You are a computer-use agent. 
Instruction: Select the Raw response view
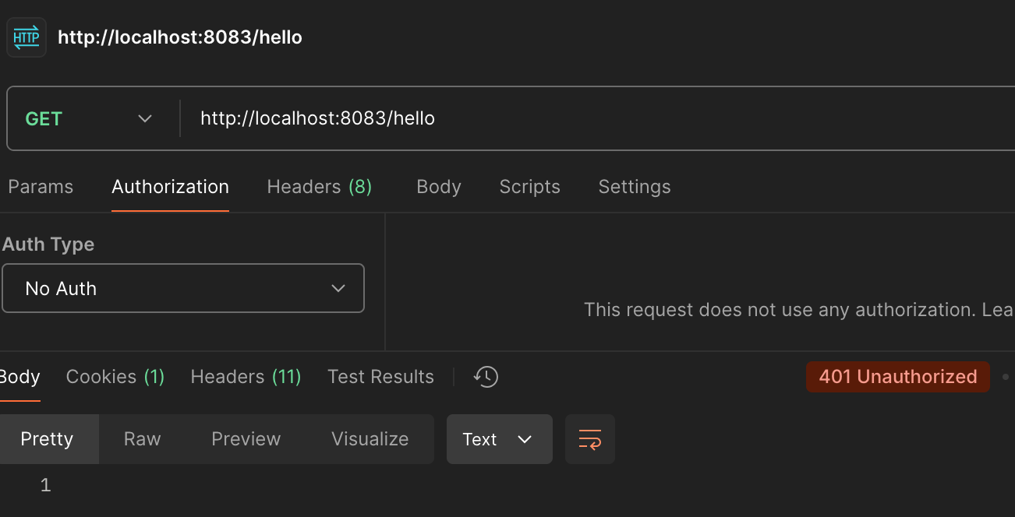pyautogui.click(x=142, y=439)
